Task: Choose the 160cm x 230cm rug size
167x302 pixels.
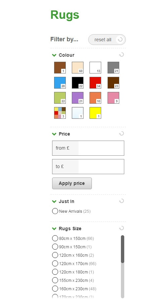Action: pos(55,289)
